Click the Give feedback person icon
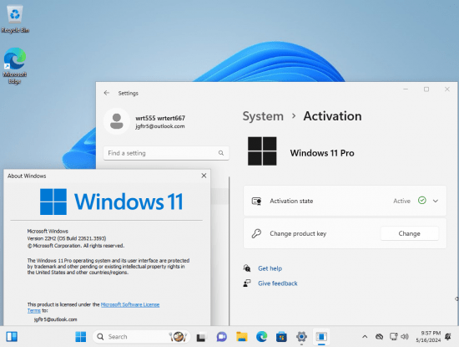 tap(247, 283)
